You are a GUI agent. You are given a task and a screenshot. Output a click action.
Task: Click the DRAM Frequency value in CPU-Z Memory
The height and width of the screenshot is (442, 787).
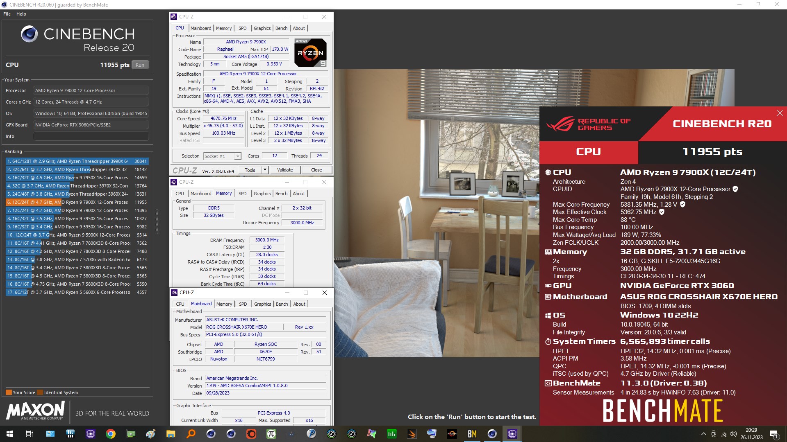point(267,240)
